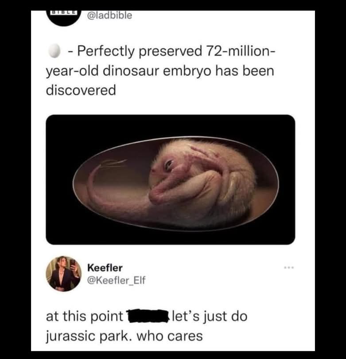Open the ladbible profile avatar
346x359 pixels.
click(x=65, y=16)
